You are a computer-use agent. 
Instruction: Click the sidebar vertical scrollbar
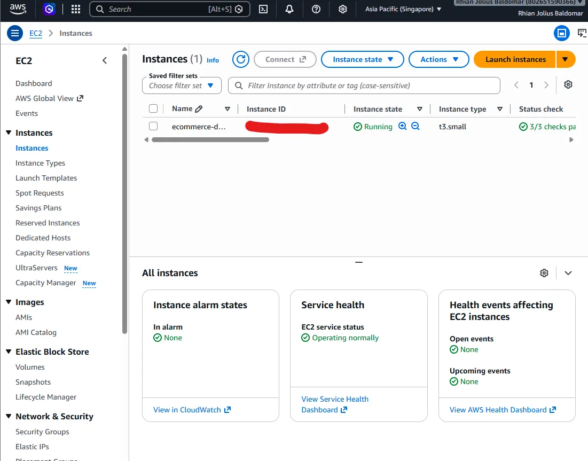(124, 194)
